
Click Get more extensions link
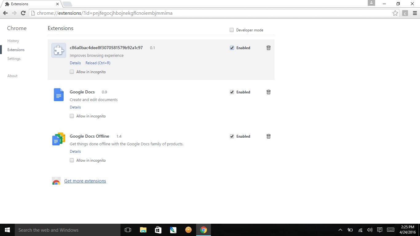[x=85, y=181]
